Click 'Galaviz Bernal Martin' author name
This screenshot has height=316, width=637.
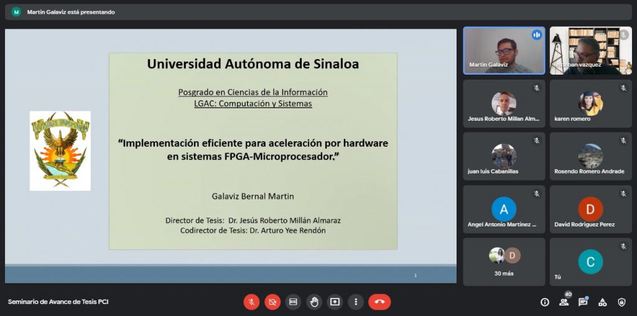coord(253,196)
